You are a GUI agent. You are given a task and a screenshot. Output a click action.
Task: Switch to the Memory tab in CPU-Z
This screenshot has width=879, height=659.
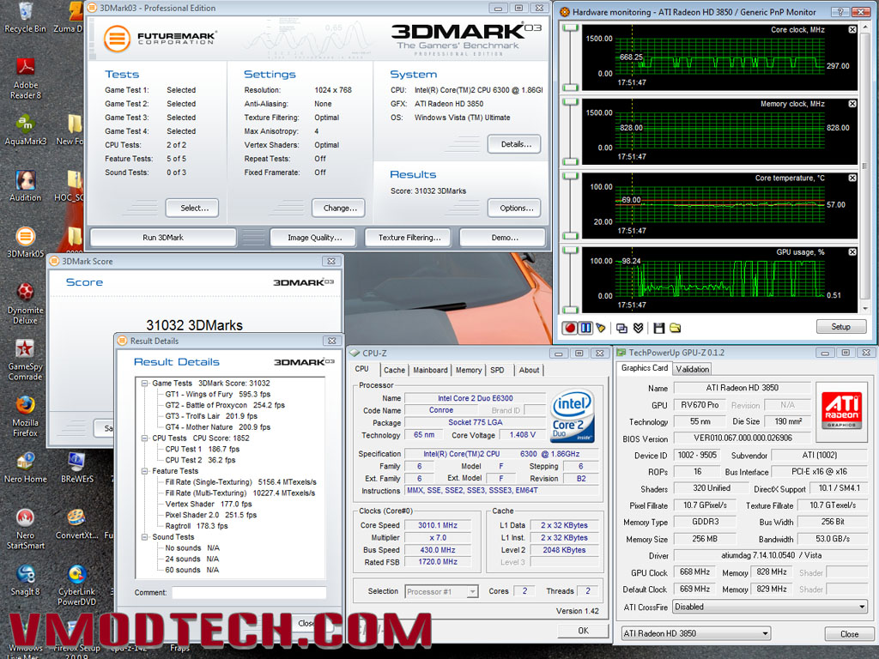pyautogui.click(x=469, y=371)
